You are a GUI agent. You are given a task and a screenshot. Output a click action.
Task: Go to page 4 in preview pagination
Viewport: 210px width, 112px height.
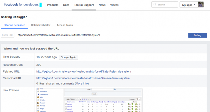(x=86, y=99)
